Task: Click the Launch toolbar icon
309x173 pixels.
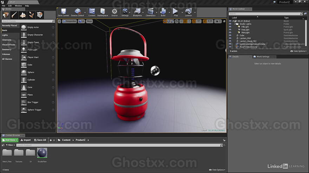Action: click(188, 12)
